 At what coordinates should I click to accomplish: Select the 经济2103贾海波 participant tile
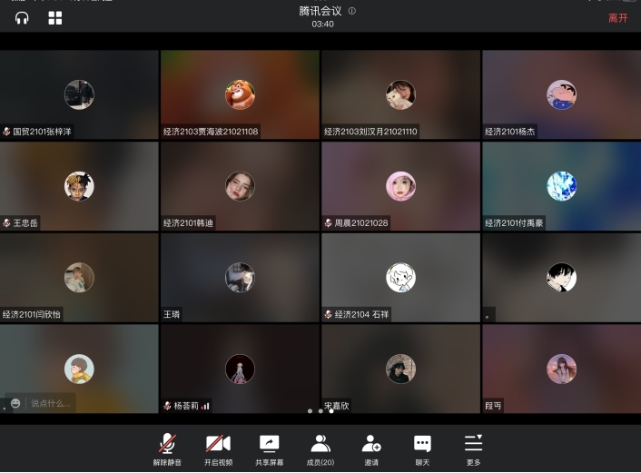coord(240,94)
